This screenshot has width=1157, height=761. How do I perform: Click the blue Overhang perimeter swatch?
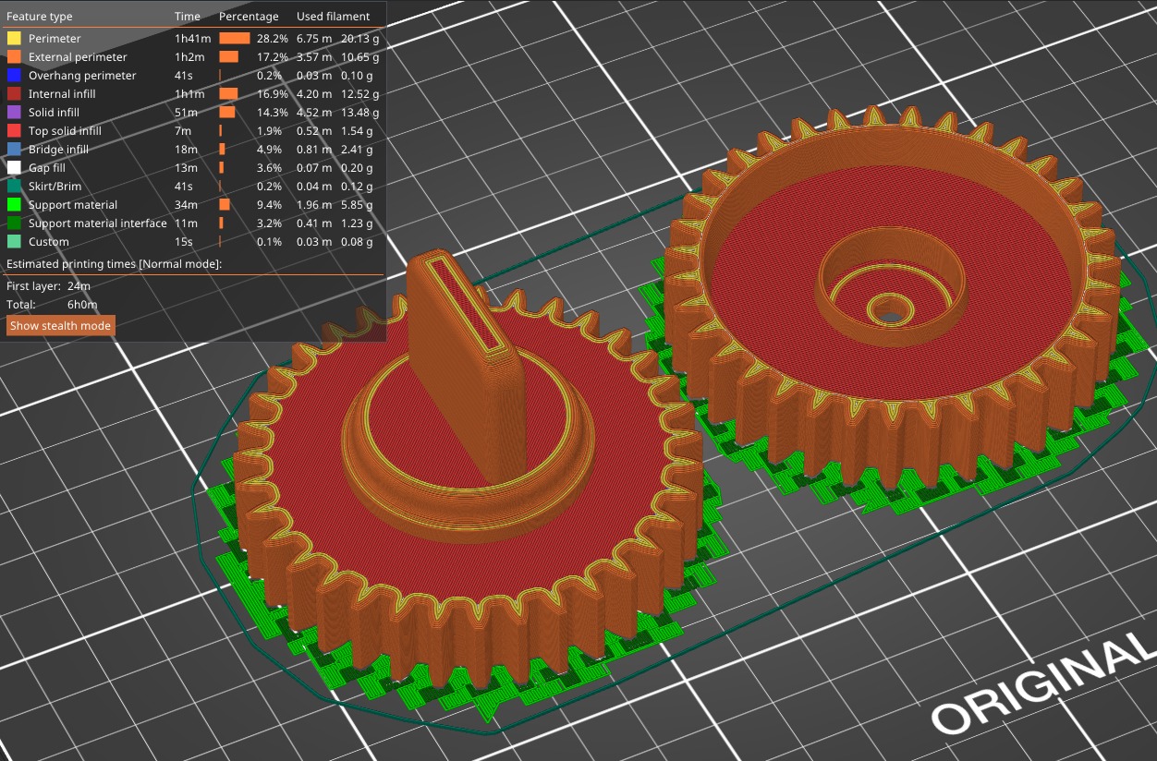point(14,76)
